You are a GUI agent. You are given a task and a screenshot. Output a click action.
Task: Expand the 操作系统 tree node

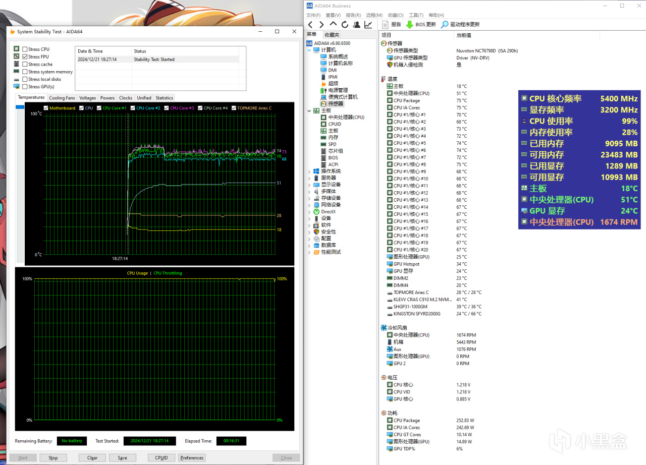point(309,171)
